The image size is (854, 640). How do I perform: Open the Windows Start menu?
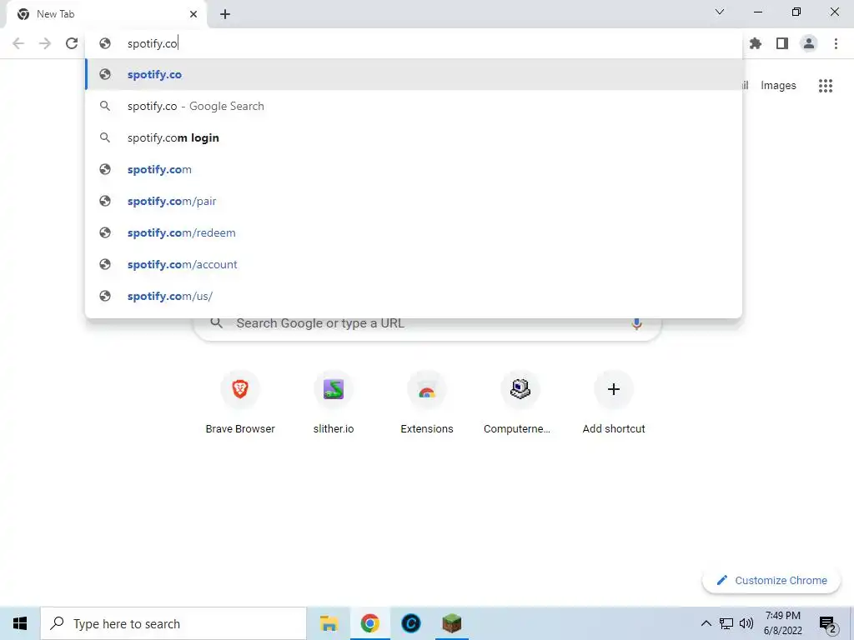20,623
